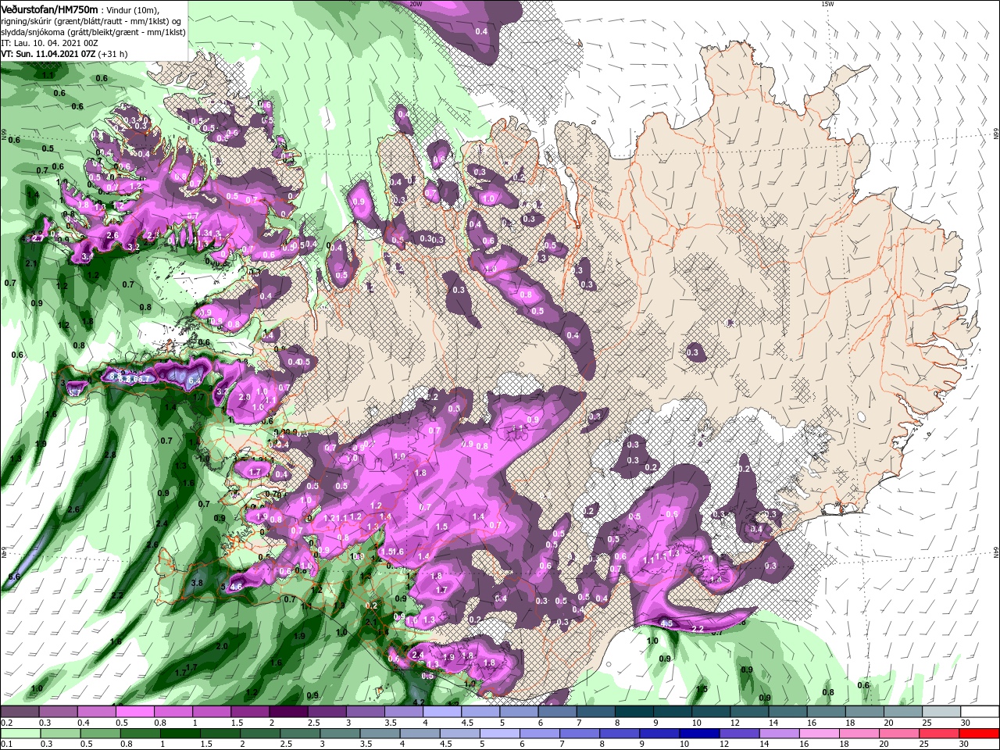Click the 4.6 precipitation value on the map

tap(237, 585)
